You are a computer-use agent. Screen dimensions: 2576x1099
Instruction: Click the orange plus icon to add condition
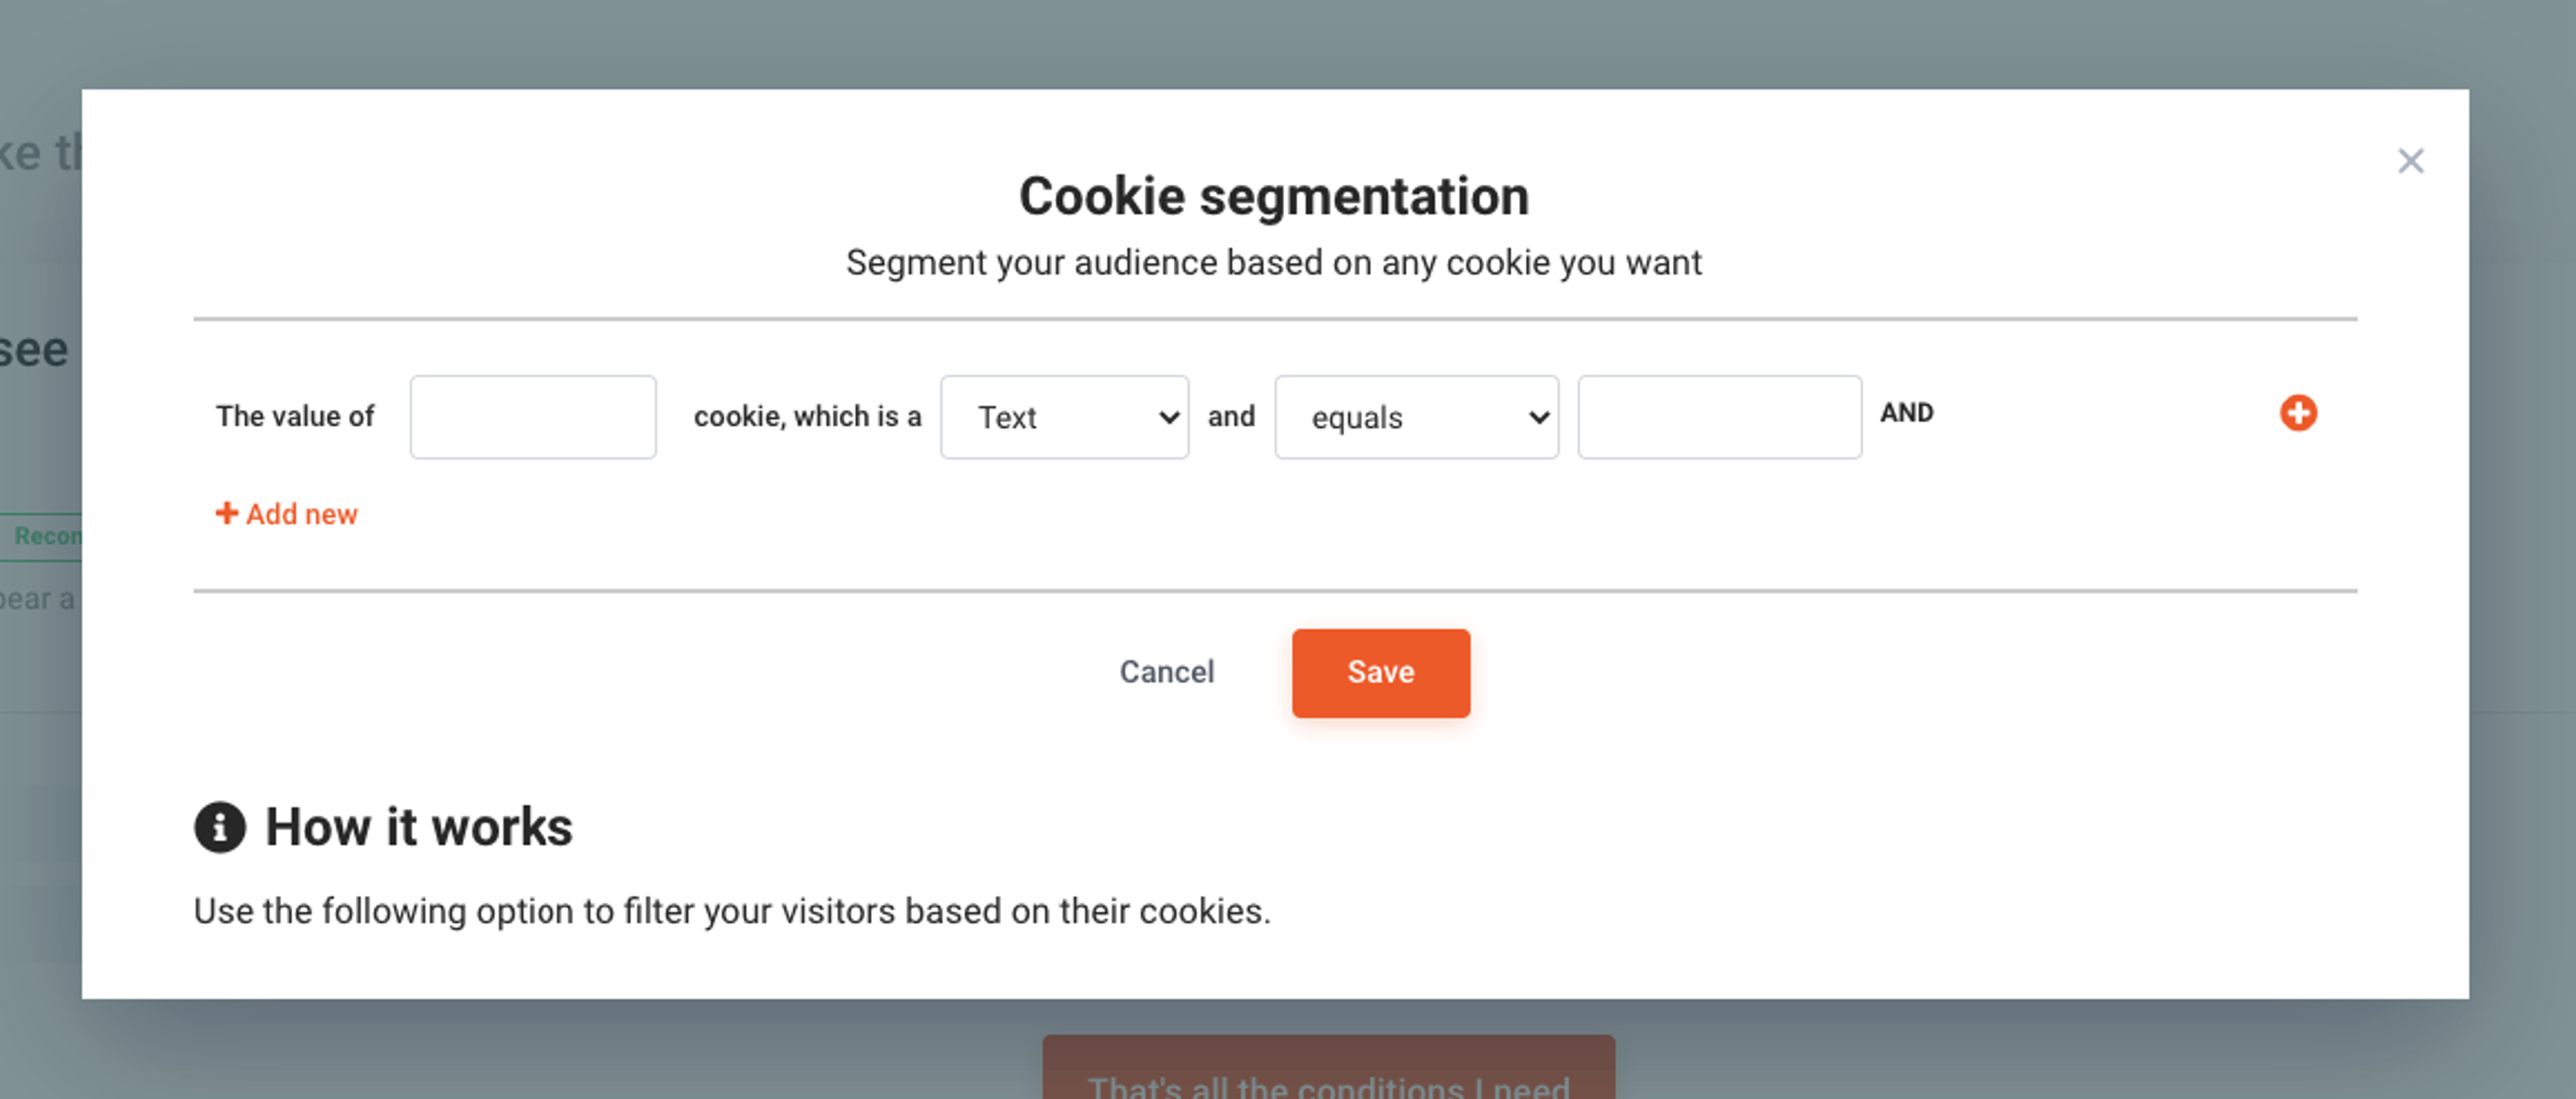[x=2299, y=413]
